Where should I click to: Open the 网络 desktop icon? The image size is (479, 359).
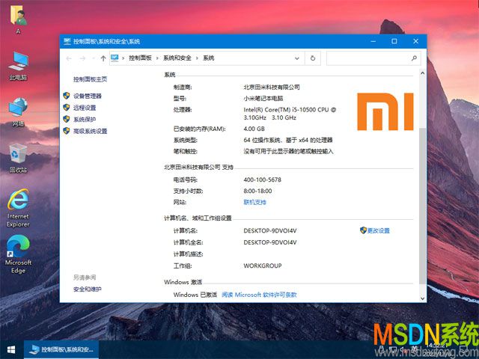[18, 112]
